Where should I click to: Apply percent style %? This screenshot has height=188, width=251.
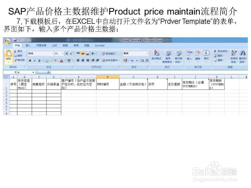[132, 60]
